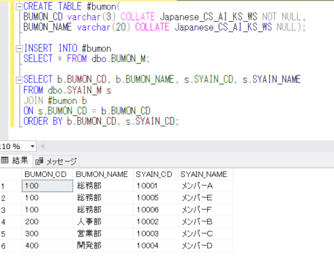334x256 pixels.
Task: Click the cell メンバーC
Action: 205,234
